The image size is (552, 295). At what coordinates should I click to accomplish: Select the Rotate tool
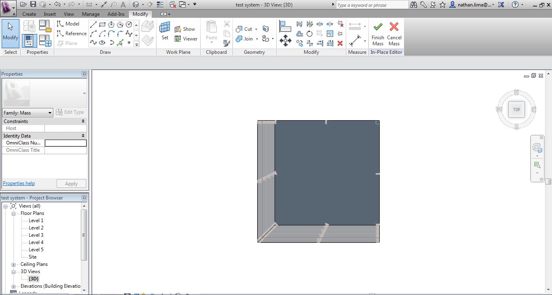(x=309, y=34)
